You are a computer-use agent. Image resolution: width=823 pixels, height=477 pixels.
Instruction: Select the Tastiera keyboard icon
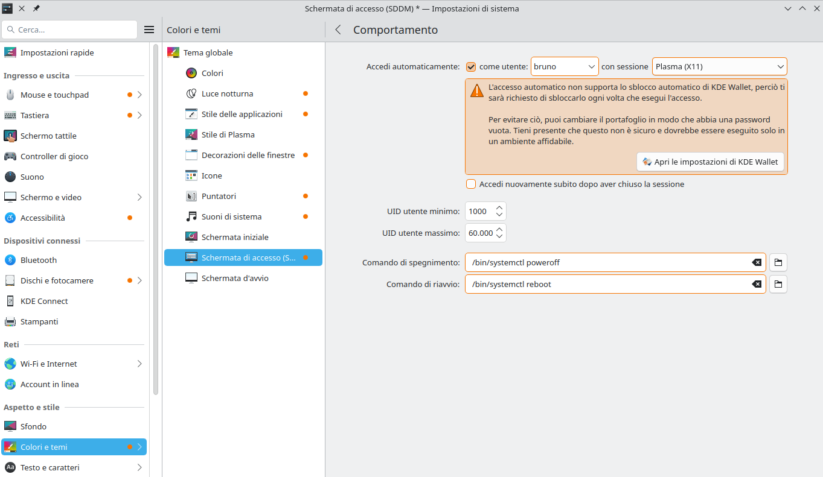click(10, 115)
